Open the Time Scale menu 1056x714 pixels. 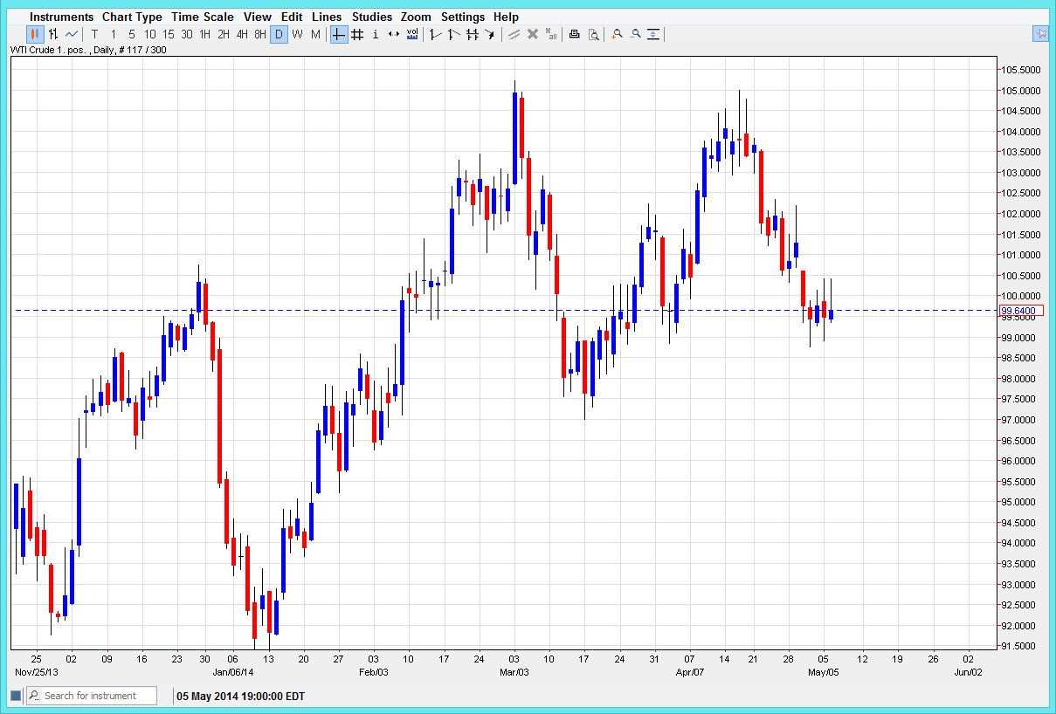coord(203,17)
